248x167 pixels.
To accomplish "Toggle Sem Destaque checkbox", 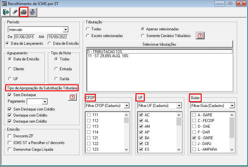I will tap(10, 95).
